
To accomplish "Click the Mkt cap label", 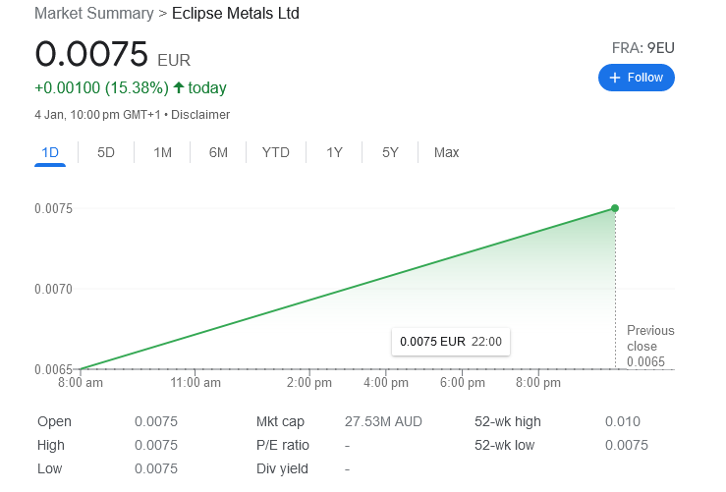I will tap(280, 421).
